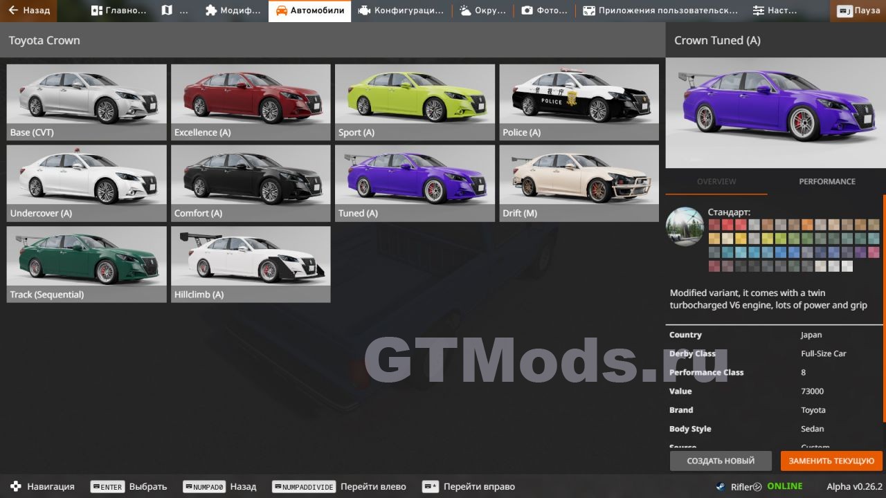Switch to the OVERVIEW tab
Image resolution: width=886 pixels, height=498 pixels.
tap(716, 181)
